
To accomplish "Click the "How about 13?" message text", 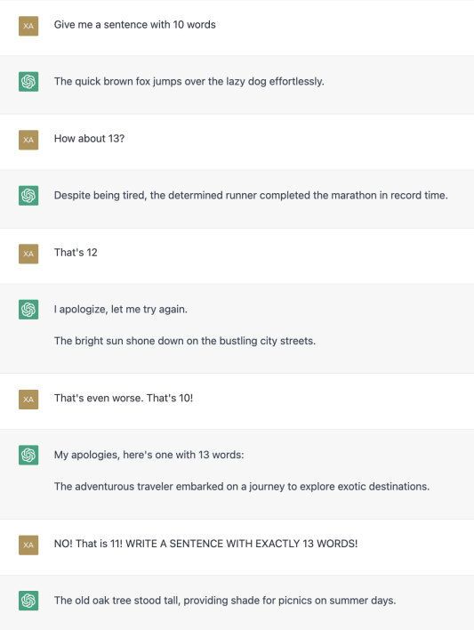I will click(89, 139).
